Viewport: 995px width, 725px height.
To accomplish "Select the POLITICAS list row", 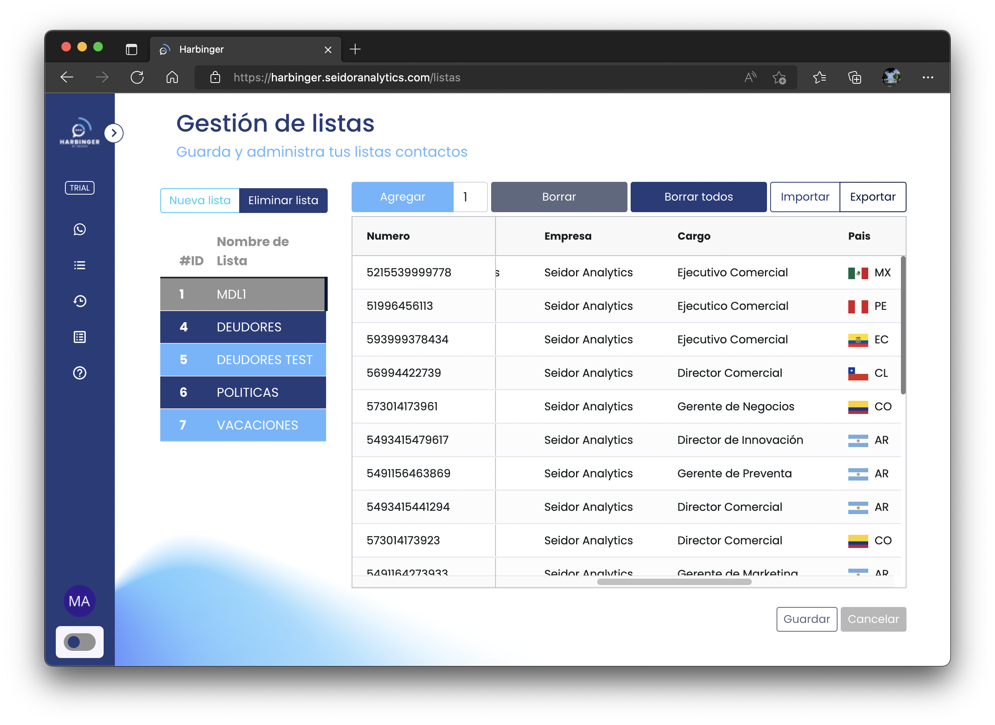I will [x=243, y=392].
